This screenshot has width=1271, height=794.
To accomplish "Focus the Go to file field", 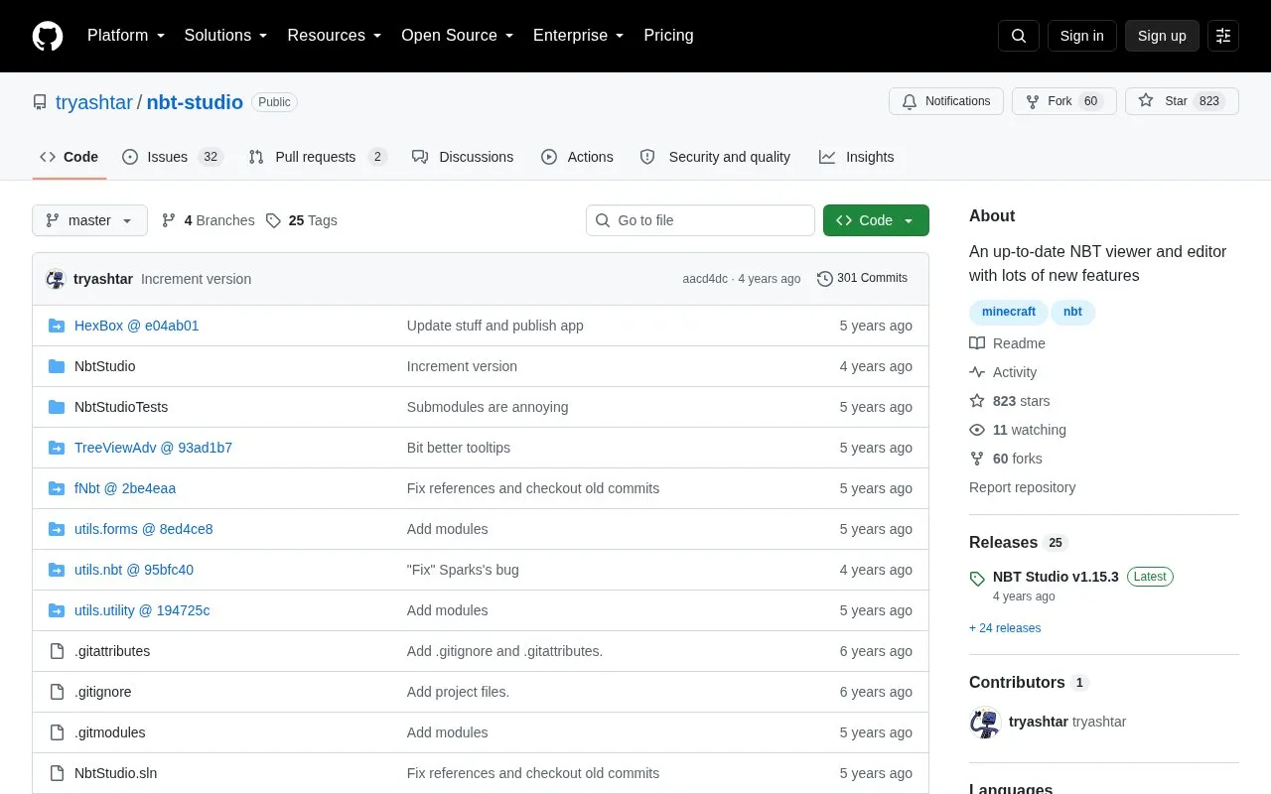I will [x=700, y=220].
